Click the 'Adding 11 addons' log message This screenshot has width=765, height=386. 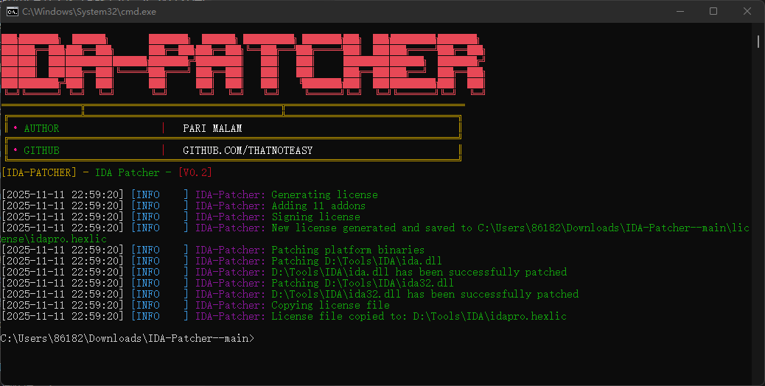click(318, 206)
